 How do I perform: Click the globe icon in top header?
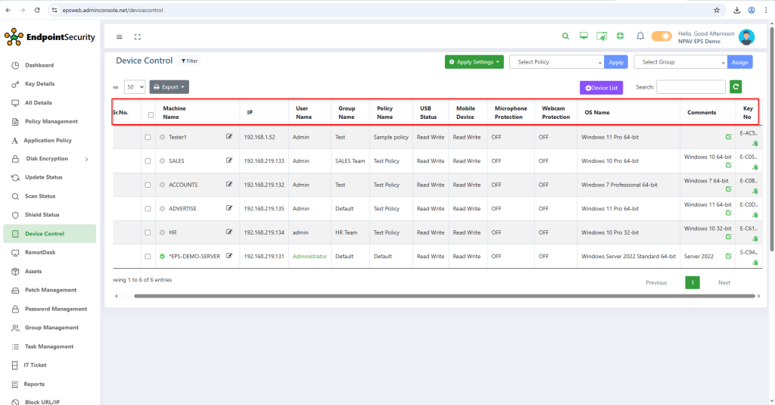pos(620,36)
